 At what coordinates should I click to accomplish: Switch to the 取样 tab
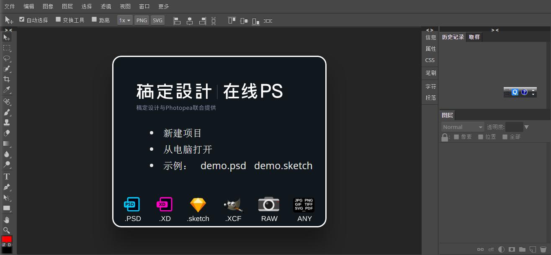click(474, 37)
